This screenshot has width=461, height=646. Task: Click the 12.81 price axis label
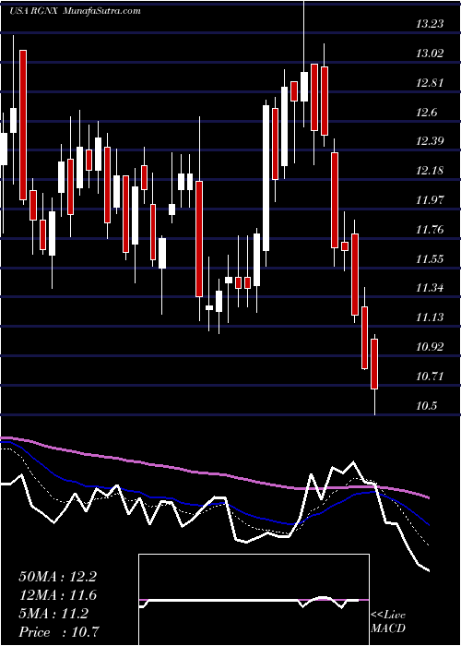[x=430, y=83]
